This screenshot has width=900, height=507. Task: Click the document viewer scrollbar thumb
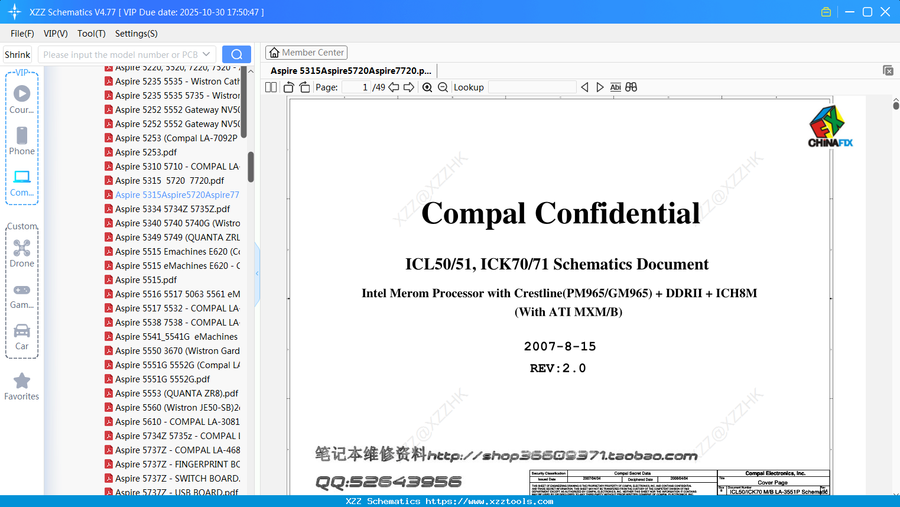tap(896, 105)
